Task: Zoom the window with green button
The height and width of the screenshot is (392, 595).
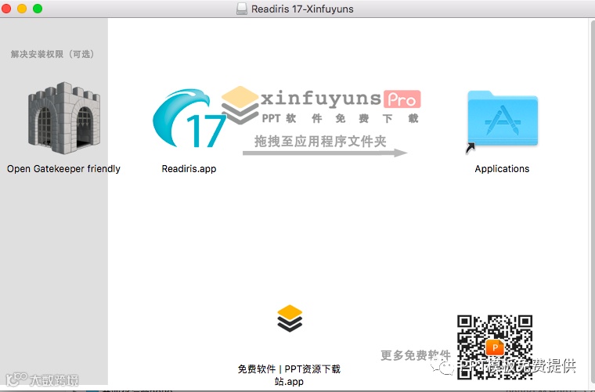Action: pyautogui.click(x=38, y=9)
